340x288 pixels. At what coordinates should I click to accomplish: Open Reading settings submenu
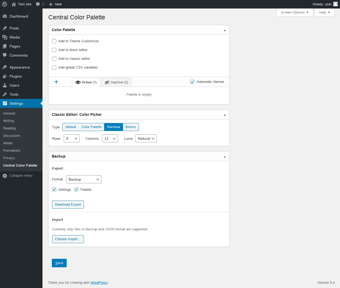(x=9, y=128)
